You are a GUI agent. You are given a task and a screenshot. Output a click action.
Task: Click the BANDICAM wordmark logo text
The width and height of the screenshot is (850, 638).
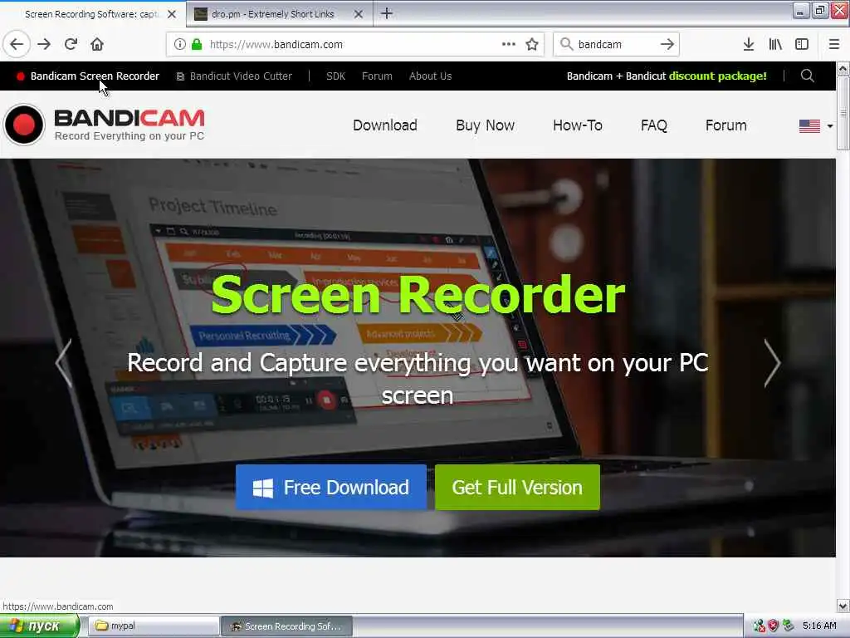click(x=129, y=118)
